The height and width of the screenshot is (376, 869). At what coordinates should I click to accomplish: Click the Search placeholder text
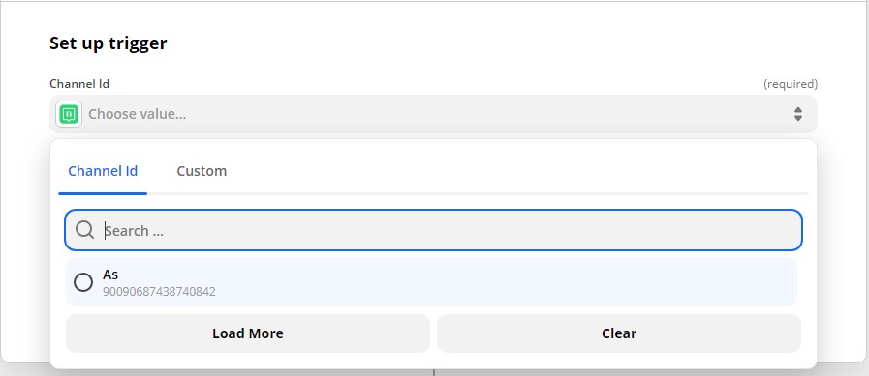pyautogui.click(x=134, y=231)
